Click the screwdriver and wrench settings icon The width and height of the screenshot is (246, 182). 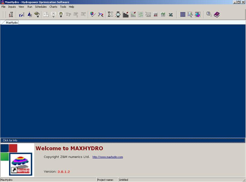pyautogui.click(x=11, y=14)
